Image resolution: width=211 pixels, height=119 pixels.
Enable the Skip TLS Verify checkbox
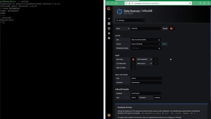133,68
